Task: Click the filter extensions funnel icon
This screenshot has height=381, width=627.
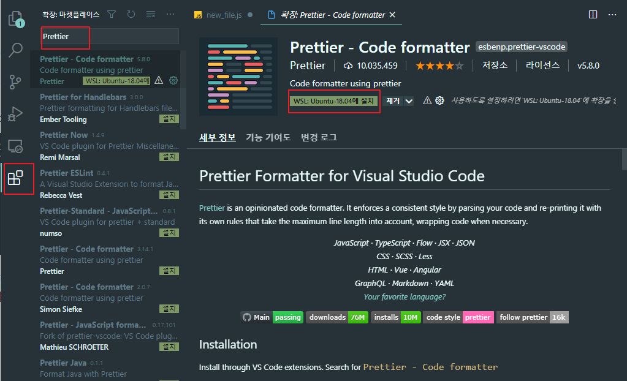Action: 112,14
